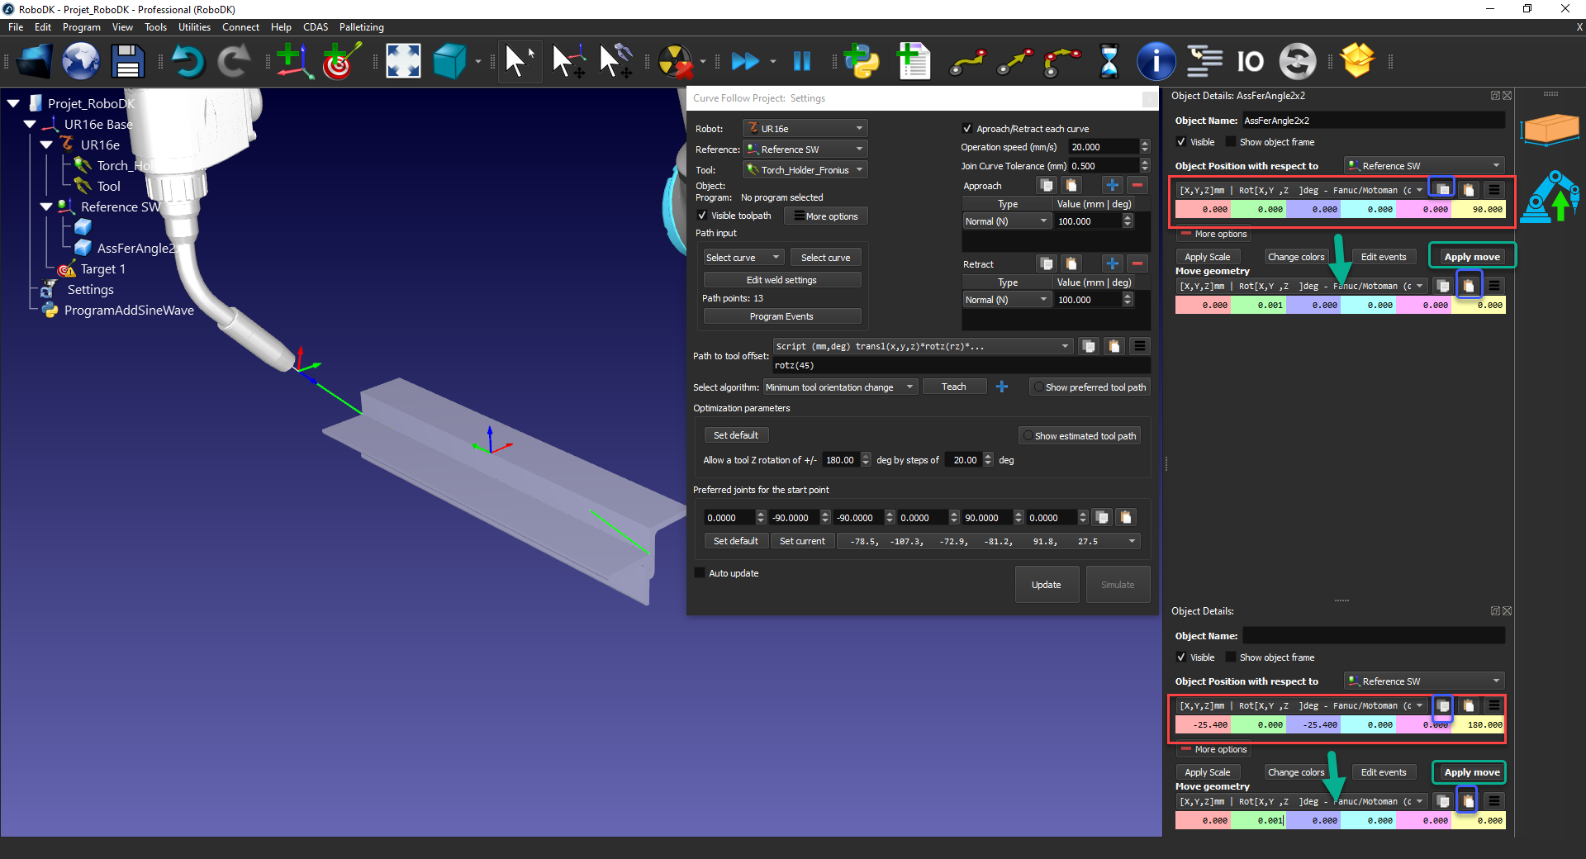The height and width of the screenshot is (859, 1586).
Task: Toggle Aproach/Retract each curve checkbox
Action: click(967, 129)
